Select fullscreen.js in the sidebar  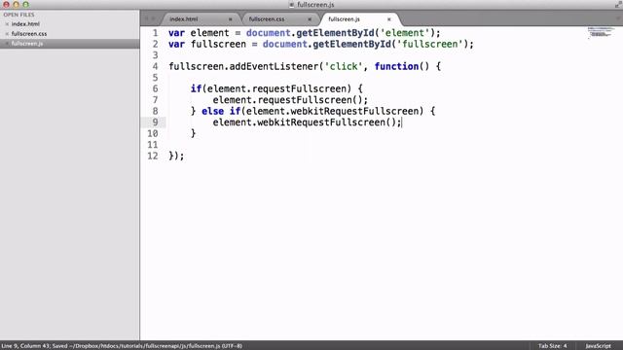tap(27, 43)
